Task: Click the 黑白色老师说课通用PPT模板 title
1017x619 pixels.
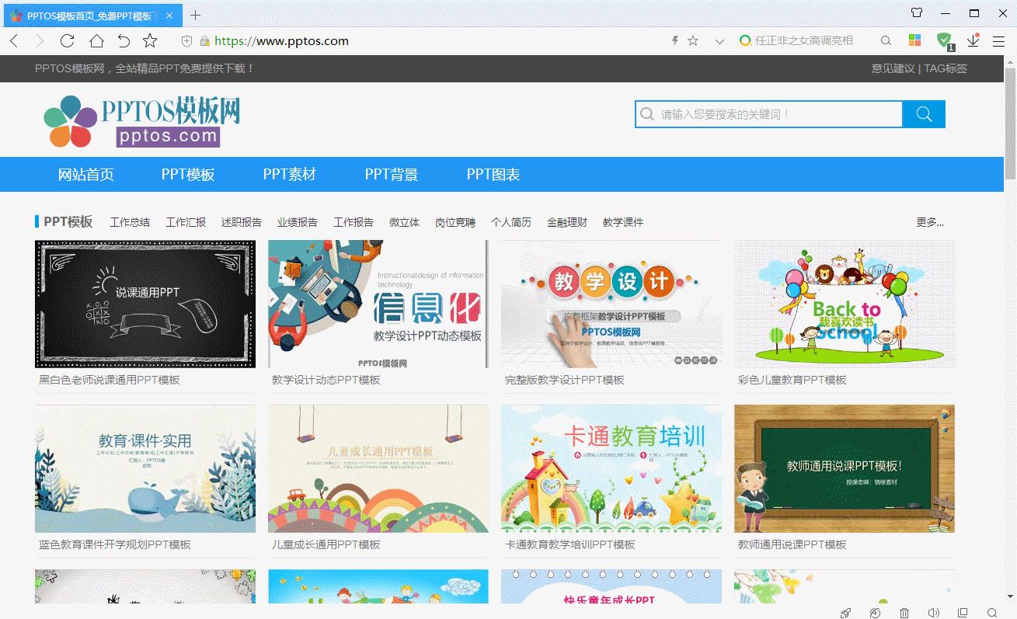Action: coord(110,380)
